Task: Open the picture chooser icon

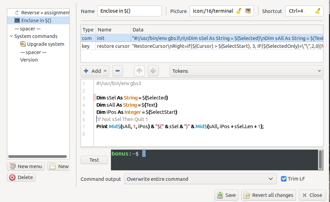Action: coord(248,11)
